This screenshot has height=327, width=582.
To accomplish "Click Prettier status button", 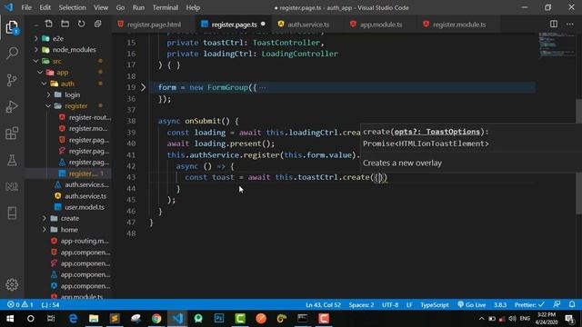I will tap(529, 305).
